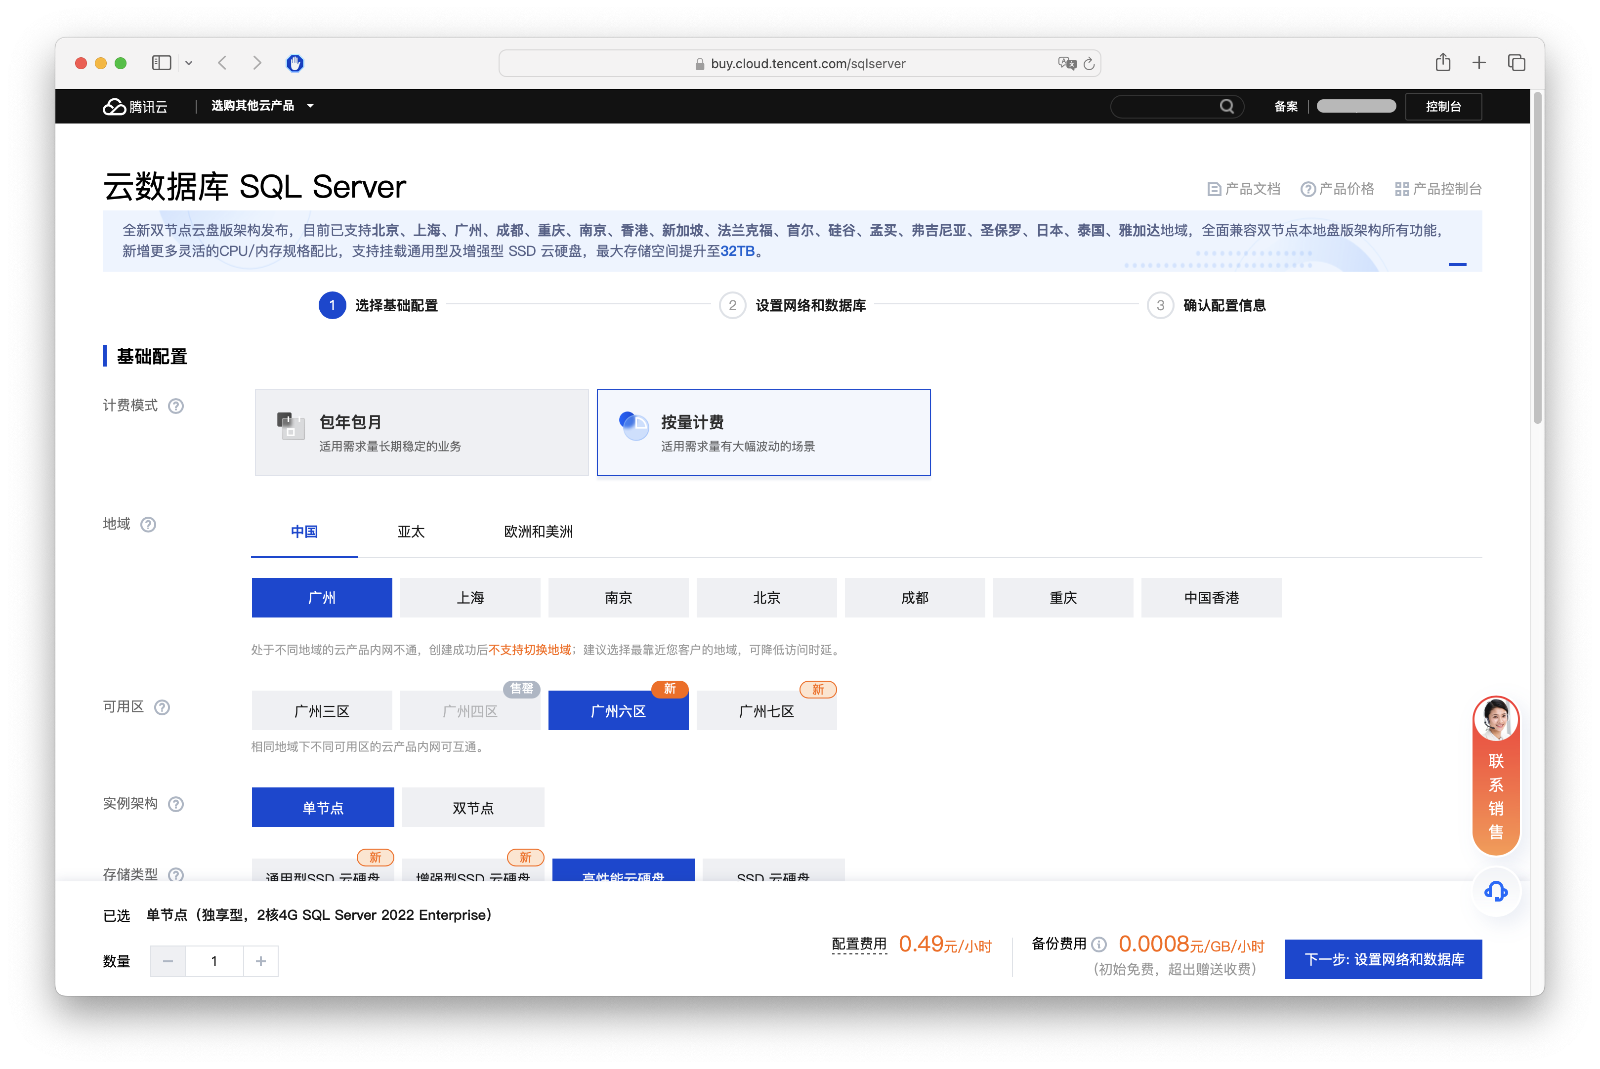Click the billing mode help question icon

point(176,407)
